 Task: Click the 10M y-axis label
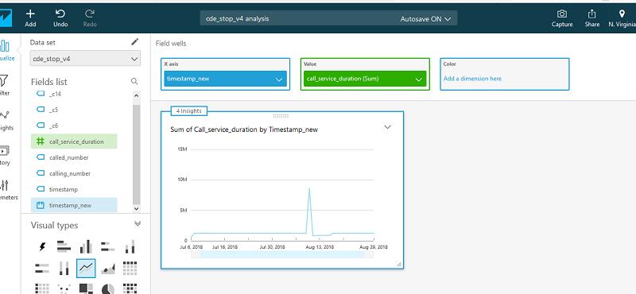(182, 180)
